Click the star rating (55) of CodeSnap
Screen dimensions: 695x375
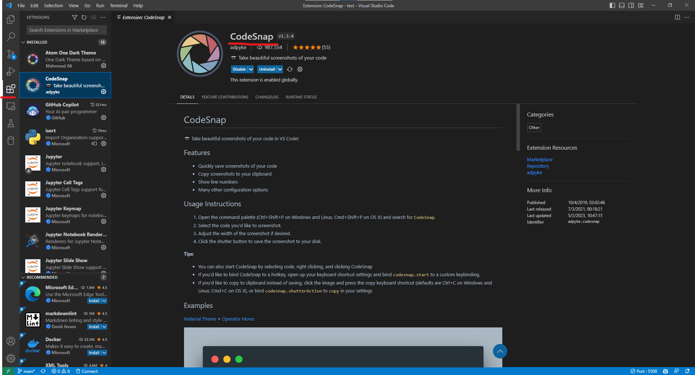(311, 47)
